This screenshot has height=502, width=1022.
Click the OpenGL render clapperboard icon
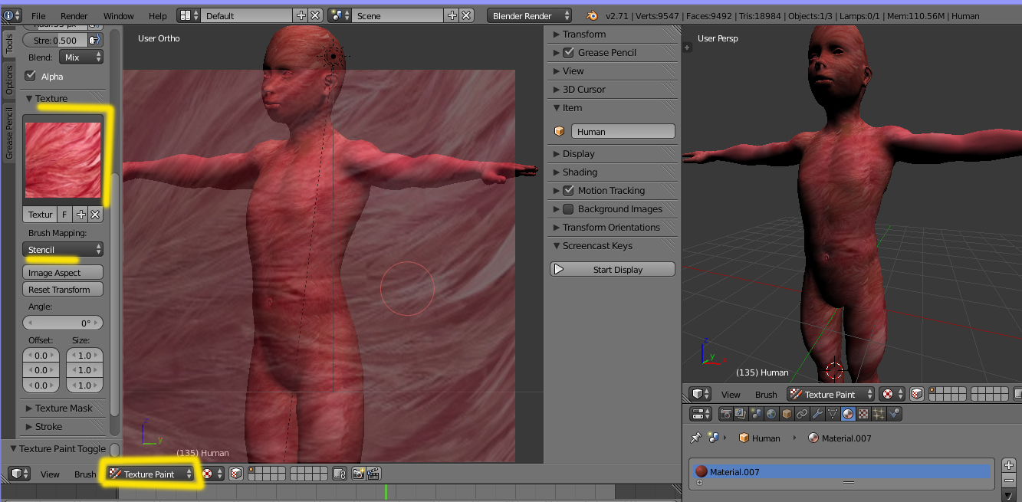(x=373, y=474)
